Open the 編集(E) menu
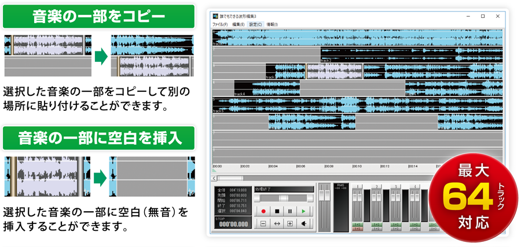Viewport: 521px width, 247px height. pos(239,25)
